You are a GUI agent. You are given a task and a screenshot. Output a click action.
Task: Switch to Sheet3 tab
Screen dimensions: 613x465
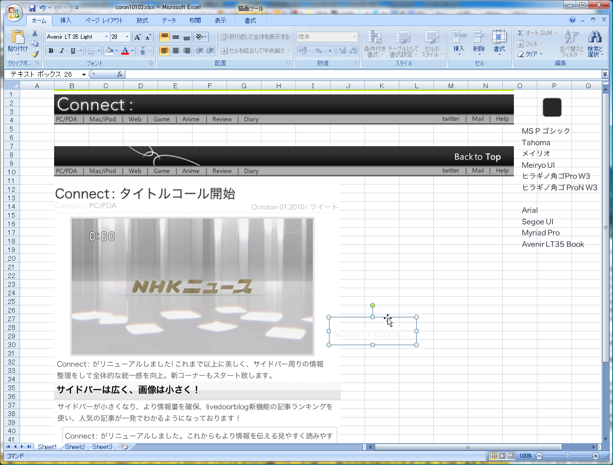[102, 447]
